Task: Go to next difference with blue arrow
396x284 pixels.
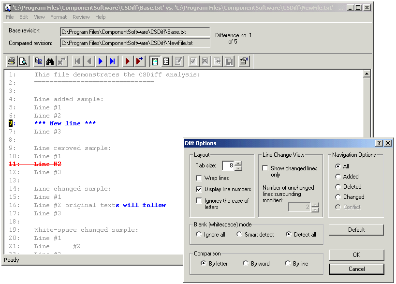Action: 101,61
